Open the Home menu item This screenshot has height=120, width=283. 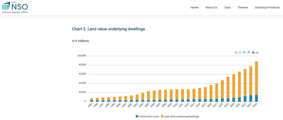point(194,7)
